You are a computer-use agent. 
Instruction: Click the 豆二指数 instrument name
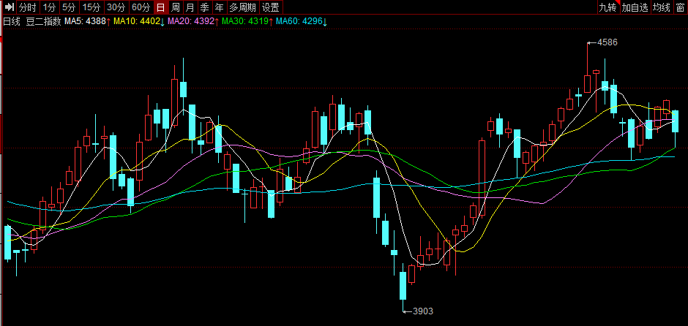[x=43, y=21]
